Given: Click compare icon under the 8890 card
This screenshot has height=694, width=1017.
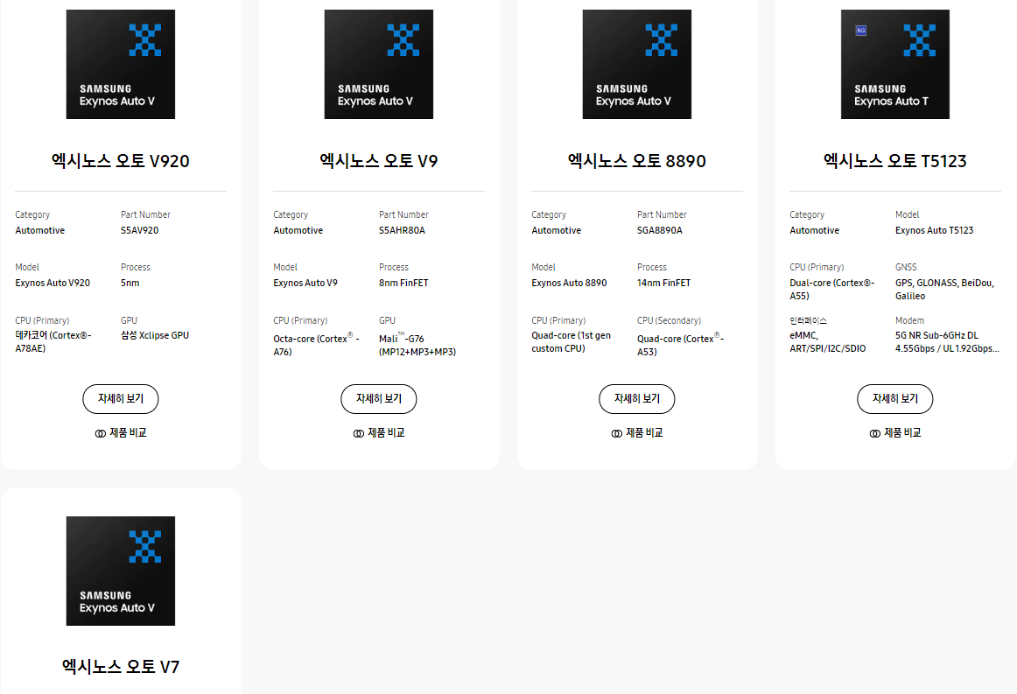Looking at the screenshot, I should pos(617,433).
